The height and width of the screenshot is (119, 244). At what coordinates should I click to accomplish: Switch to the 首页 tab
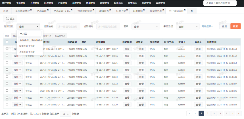pos(6,11)
